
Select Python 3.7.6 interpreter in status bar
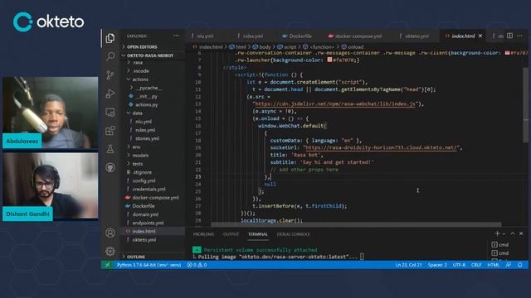tap(149, 265)
